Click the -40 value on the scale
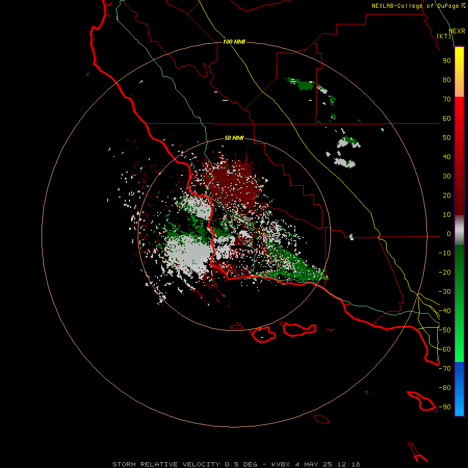Viewport: 468px width, 468px height. 445,311
